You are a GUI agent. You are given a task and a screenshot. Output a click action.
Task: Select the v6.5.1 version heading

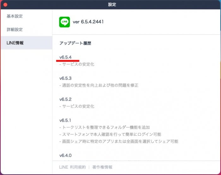[65, 120]
